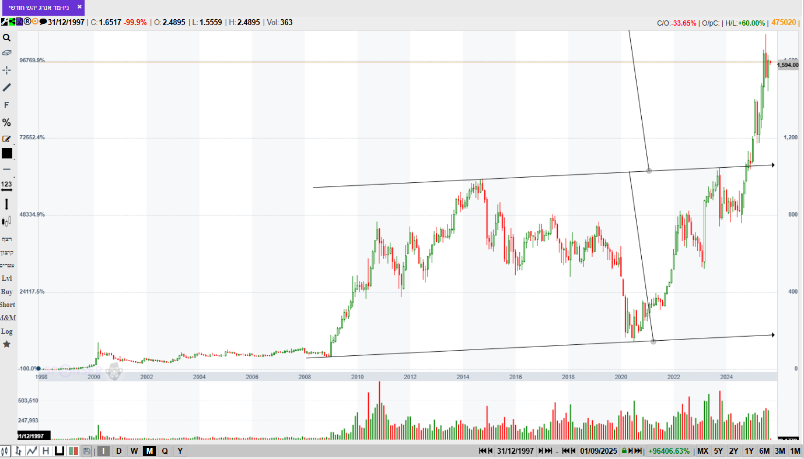The image size is (804, 459).
Task: Click the 1,594.00 current price label
Action: click(788, 65)
